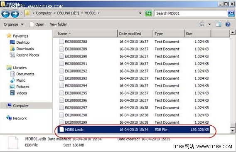Click the folder icon in the address bar
The height and width of the screenshot is (152, 236).
pyautogui.click(x=27, y=13)
